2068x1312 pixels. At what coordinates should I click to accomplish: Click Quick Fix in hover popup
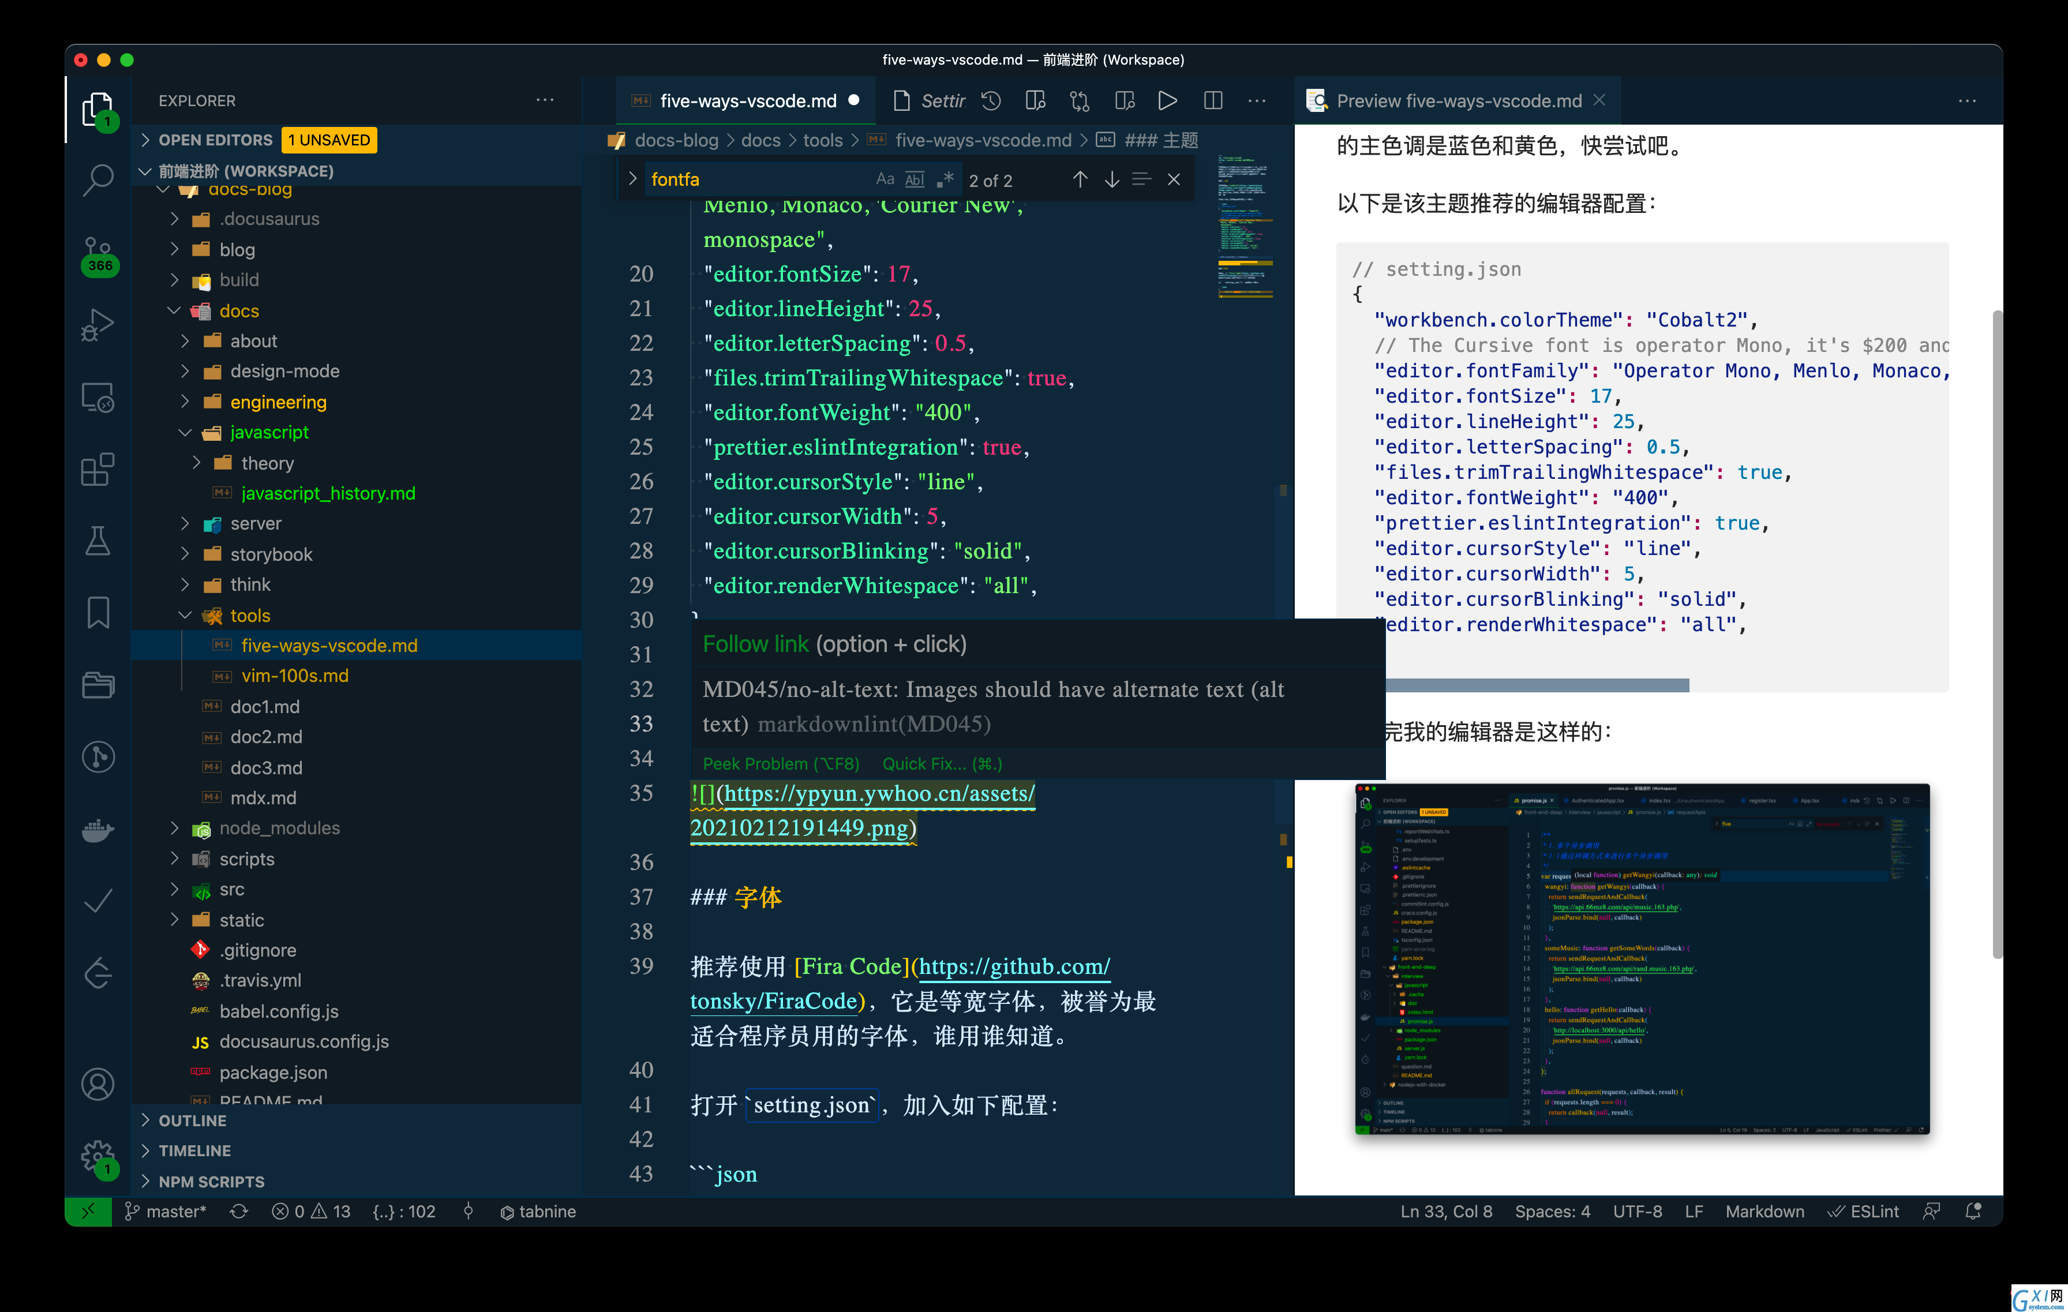pyautogui.click(x=942, y=763)
